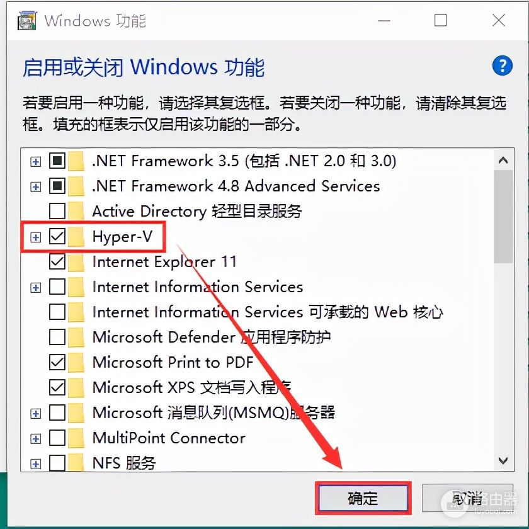Click the blue help question mark icon

click(x=502, y=65)
